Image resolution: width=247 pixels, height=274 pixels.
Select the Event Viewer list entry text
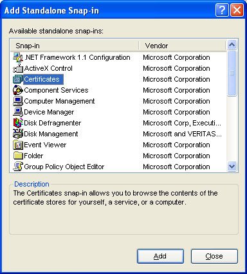tap(45, 145)
